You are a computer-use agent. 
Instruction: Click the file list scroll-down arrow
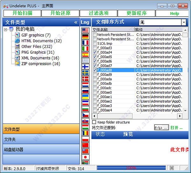point(185,110)
